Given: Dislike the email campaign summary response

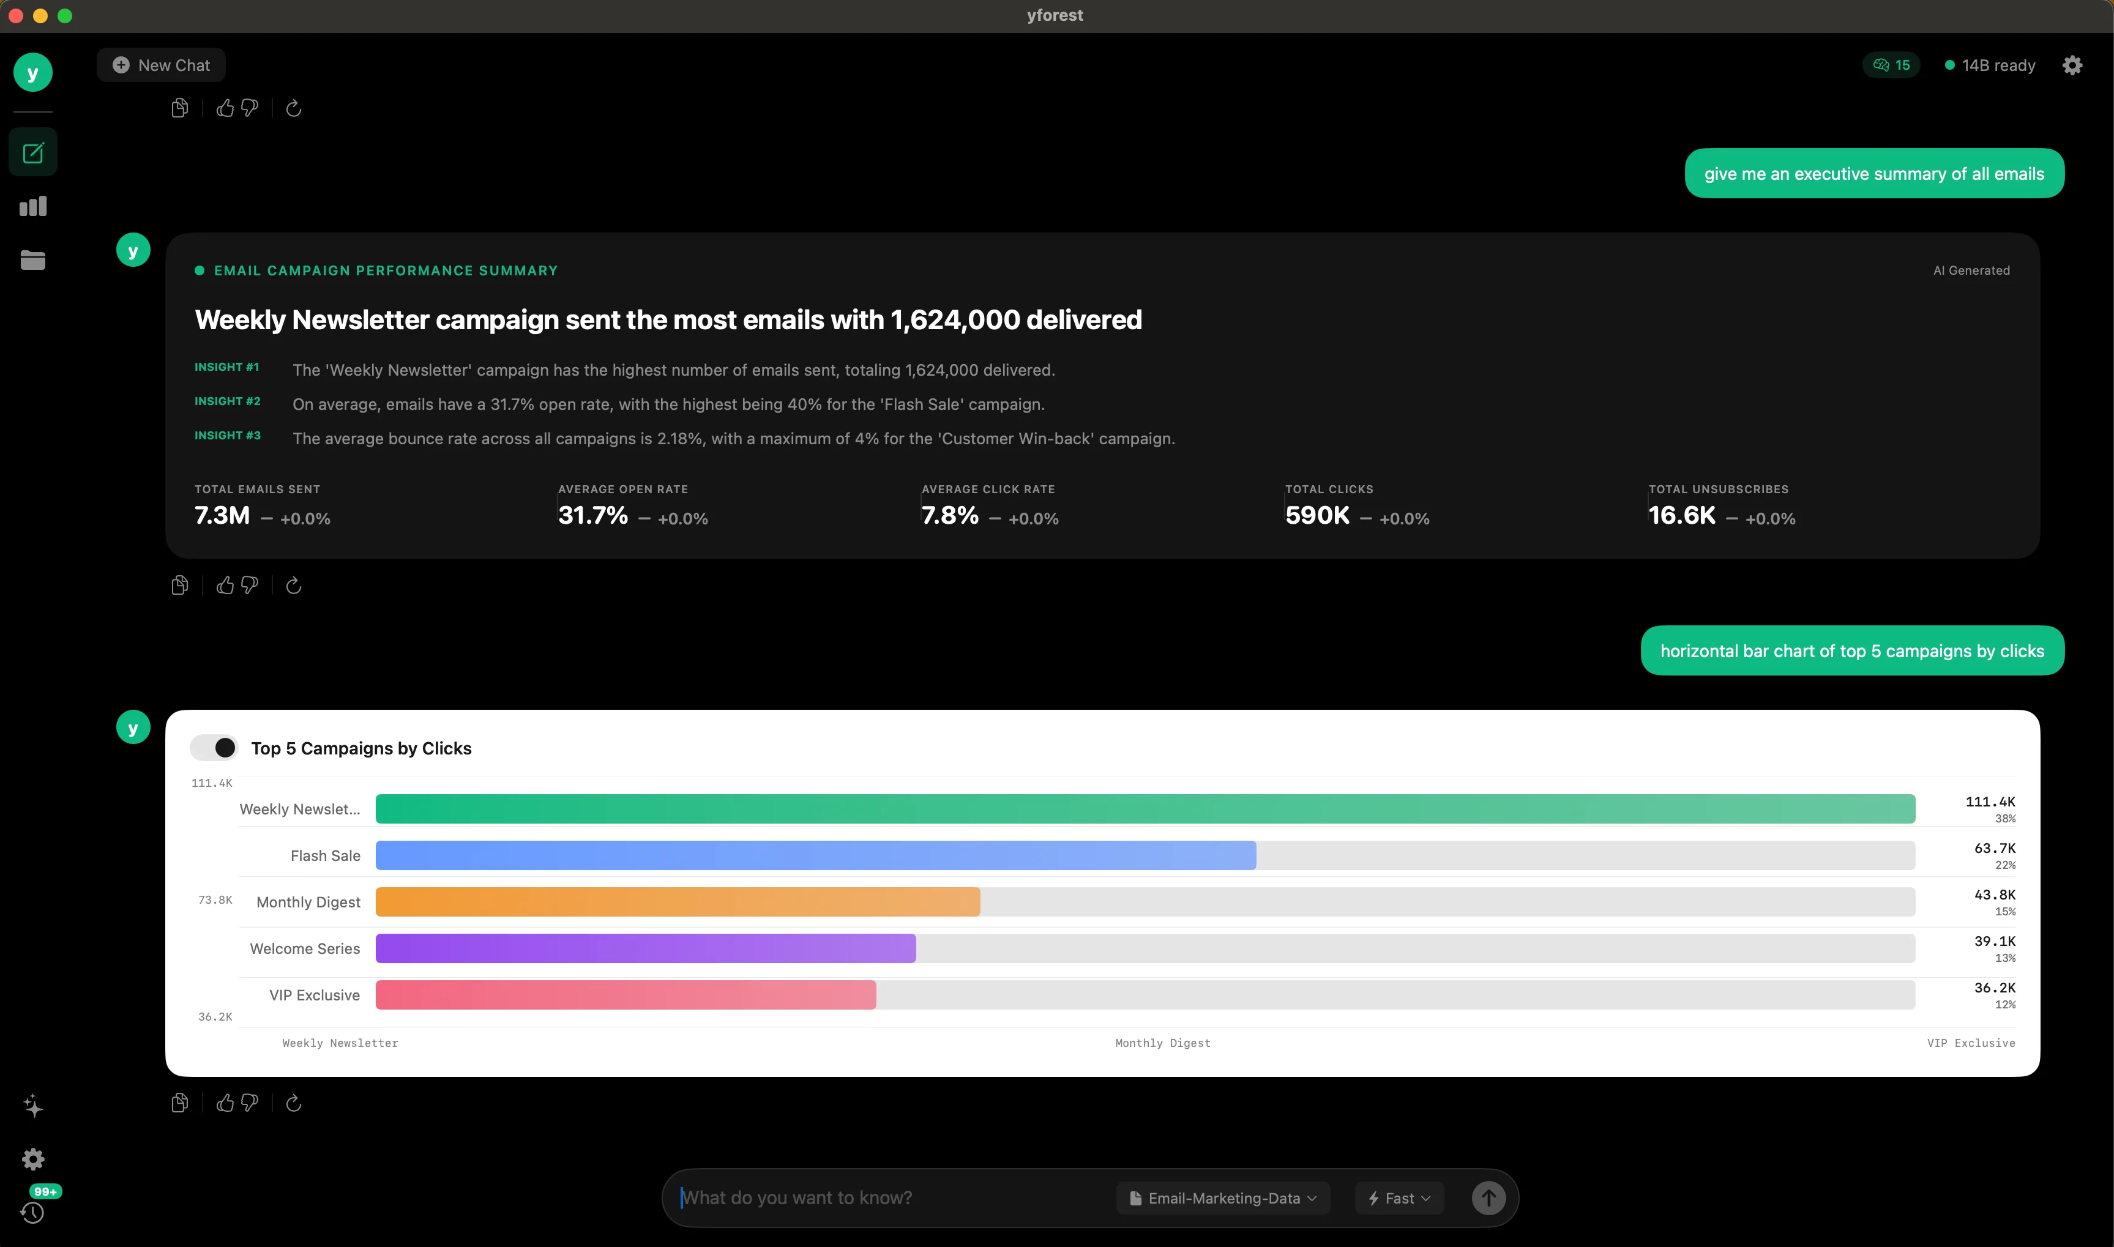Looking at the screenshot, I should coord(250,585).
